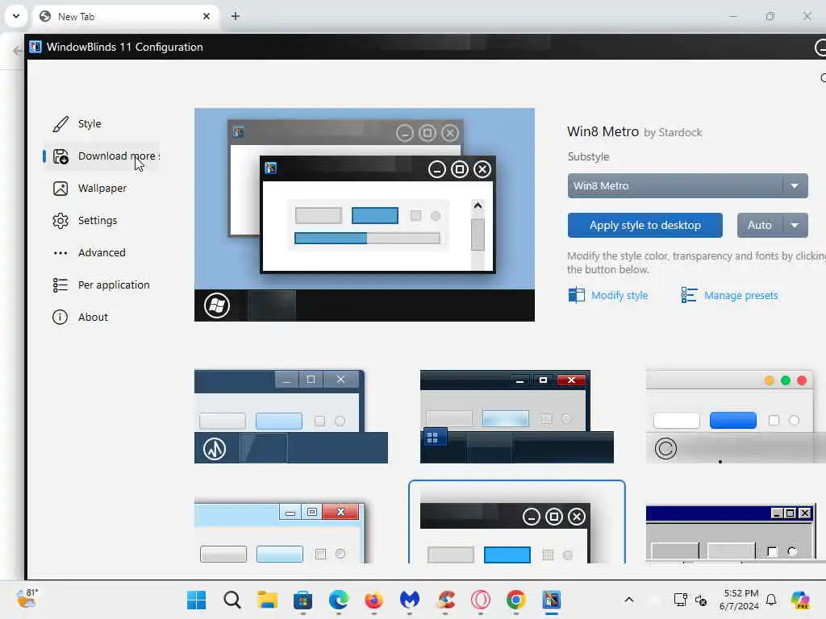
Task: Click the Per application list icon
Action: point(60,285)
